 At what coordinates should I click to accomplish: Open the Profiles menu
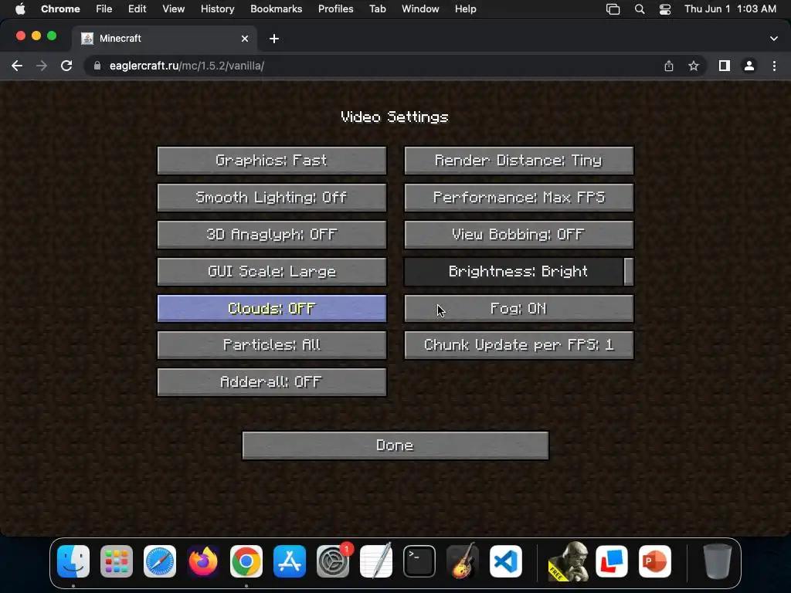coord(335,9)
